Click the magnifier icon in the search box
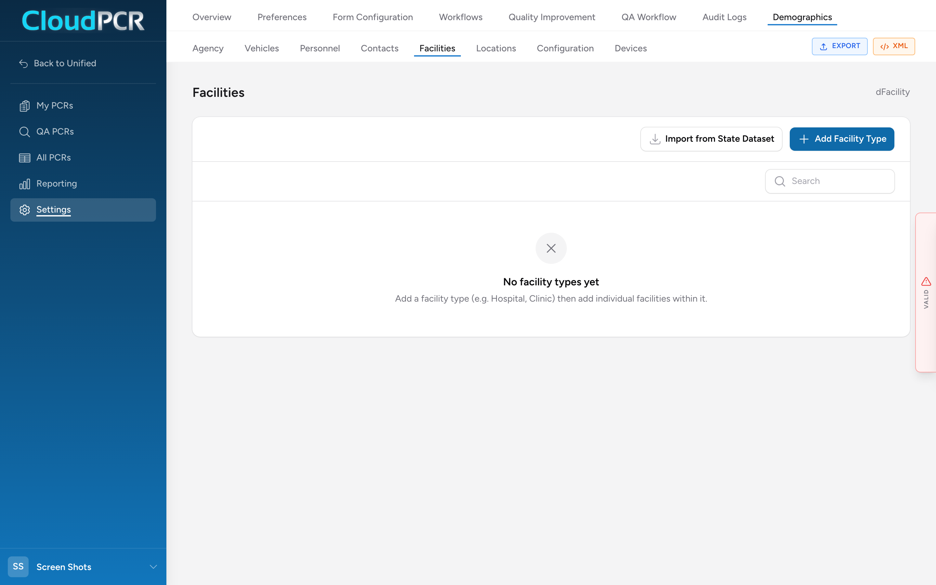This screenshot has height=585, width=936. pos(780,181)
